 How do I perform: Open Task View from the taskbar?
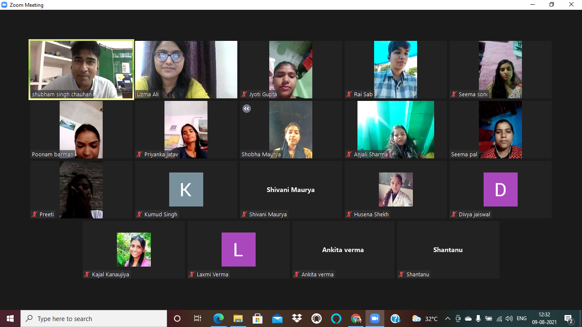point(197,318)
